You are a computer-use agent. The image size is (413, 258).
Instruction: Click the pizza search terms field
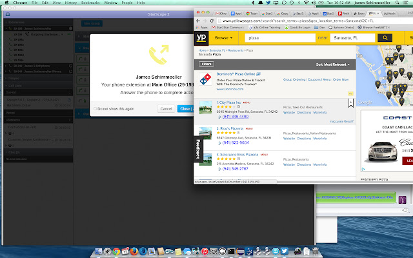coord(280,38)
